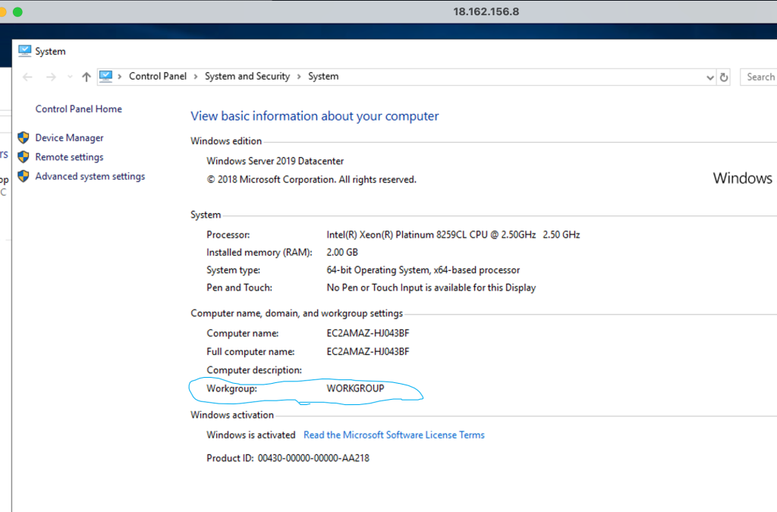
Task: Click the 2018 Microsoft Corporation copyright line
Action: click(311, 179)
